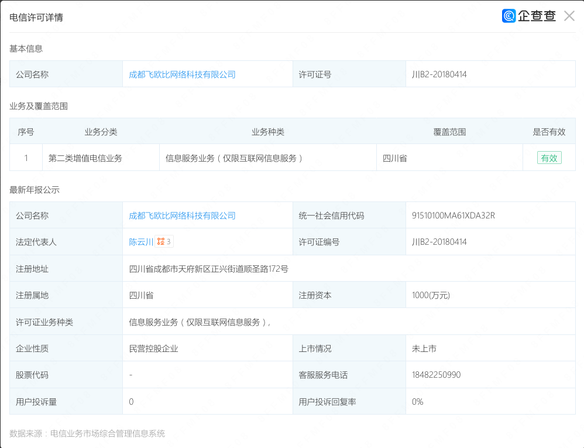Screen dimensions: 584x448
Task: Open company link in 最新年报公示 section
Action: [x=182, y=216]
